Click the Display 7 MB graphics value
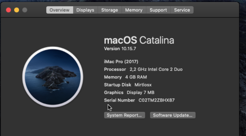The width and height of the screenshot is (246, 136). tap(141, 93)
